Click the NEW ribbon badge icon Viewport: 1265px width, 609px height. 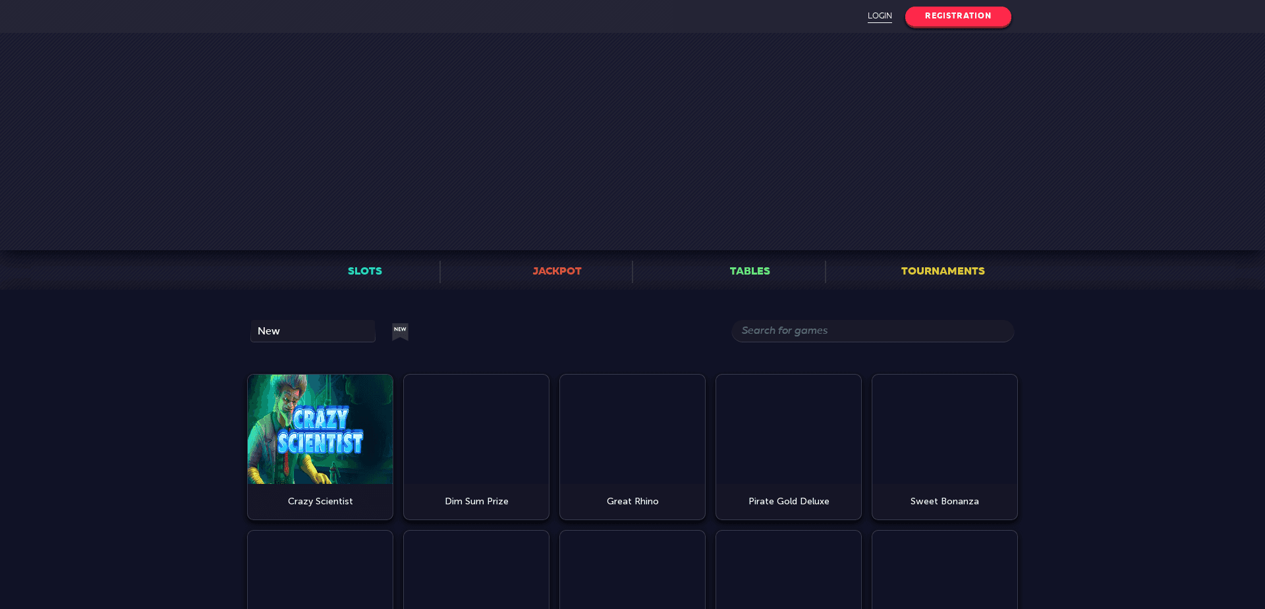click(x=400, y=332)
